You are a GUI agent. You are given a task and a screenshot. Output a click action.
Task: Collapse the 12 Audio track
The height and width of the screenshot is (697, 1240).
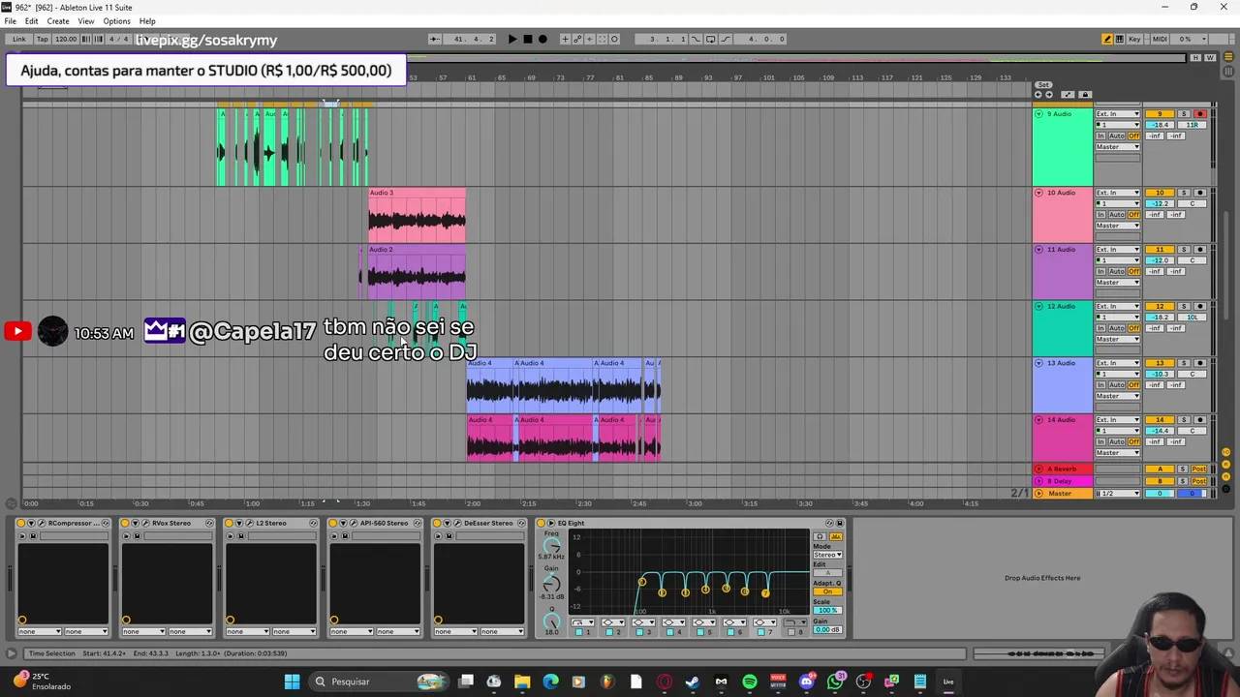1038,306
